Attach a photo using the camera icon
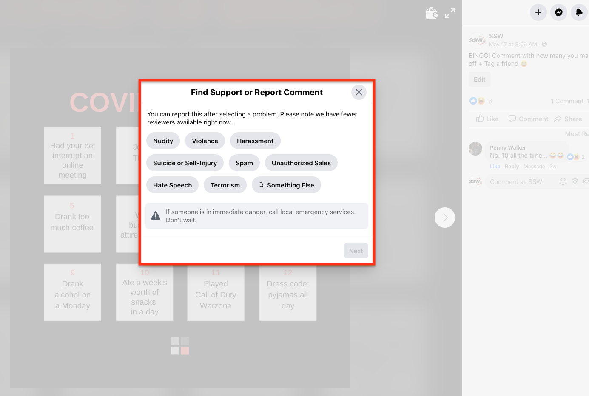 [575, 182]
